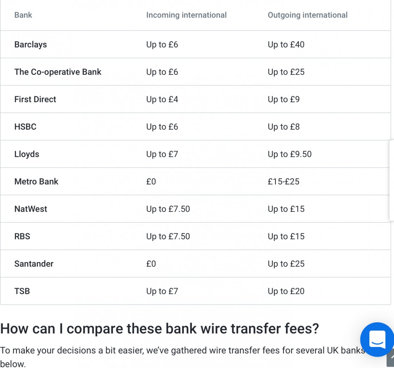The width and height of the screenshot is (394, 368).
Task: Click the wire transfer fees comparison heading
Action: 160,329
